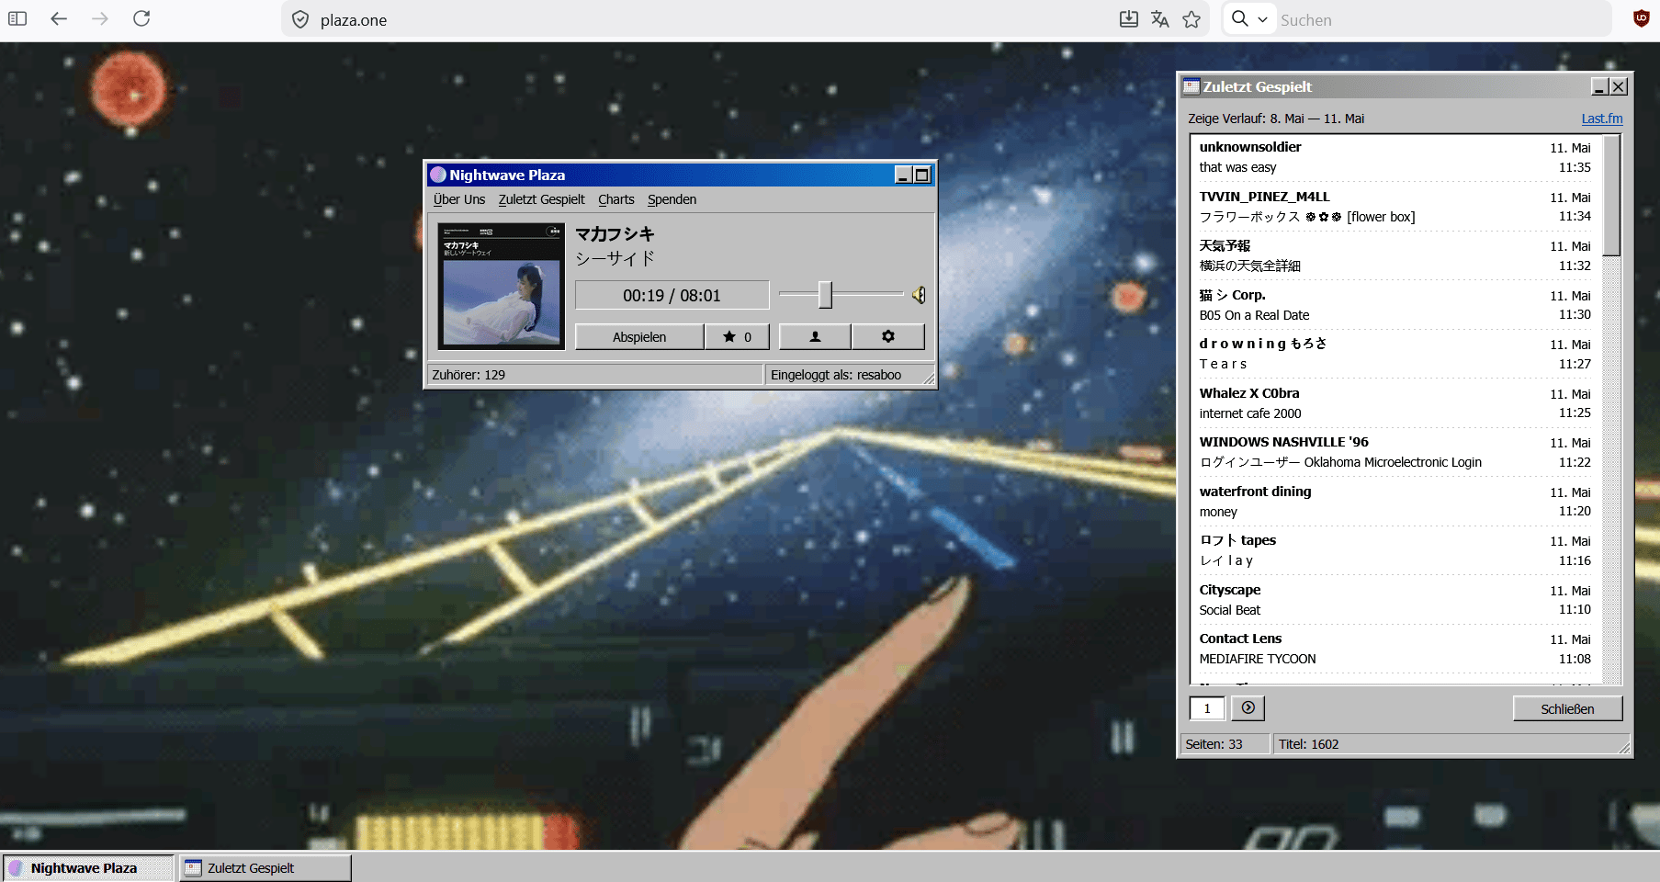Click the site security shield icon
1660x882 pixels.
pos(300,19)
